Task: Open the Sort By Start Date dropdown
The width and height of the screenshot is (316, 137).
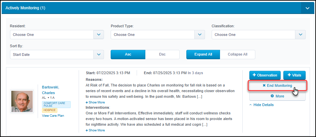Action: (57, 55)
